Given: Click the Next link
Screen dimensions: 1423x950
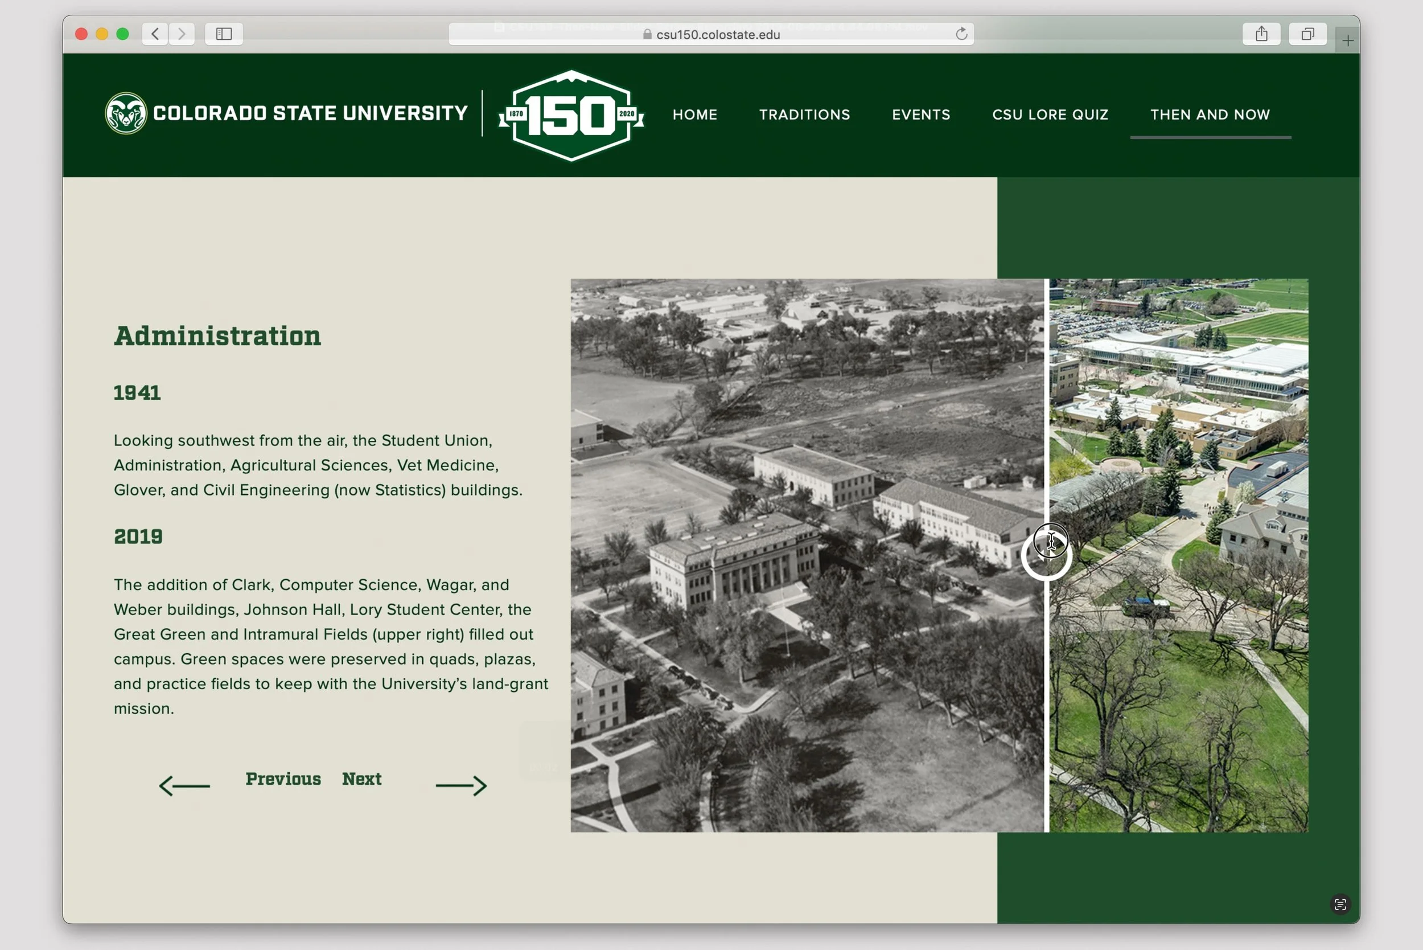Looking at the screenshot, I should pyautogui.click(x=361, y=779).
